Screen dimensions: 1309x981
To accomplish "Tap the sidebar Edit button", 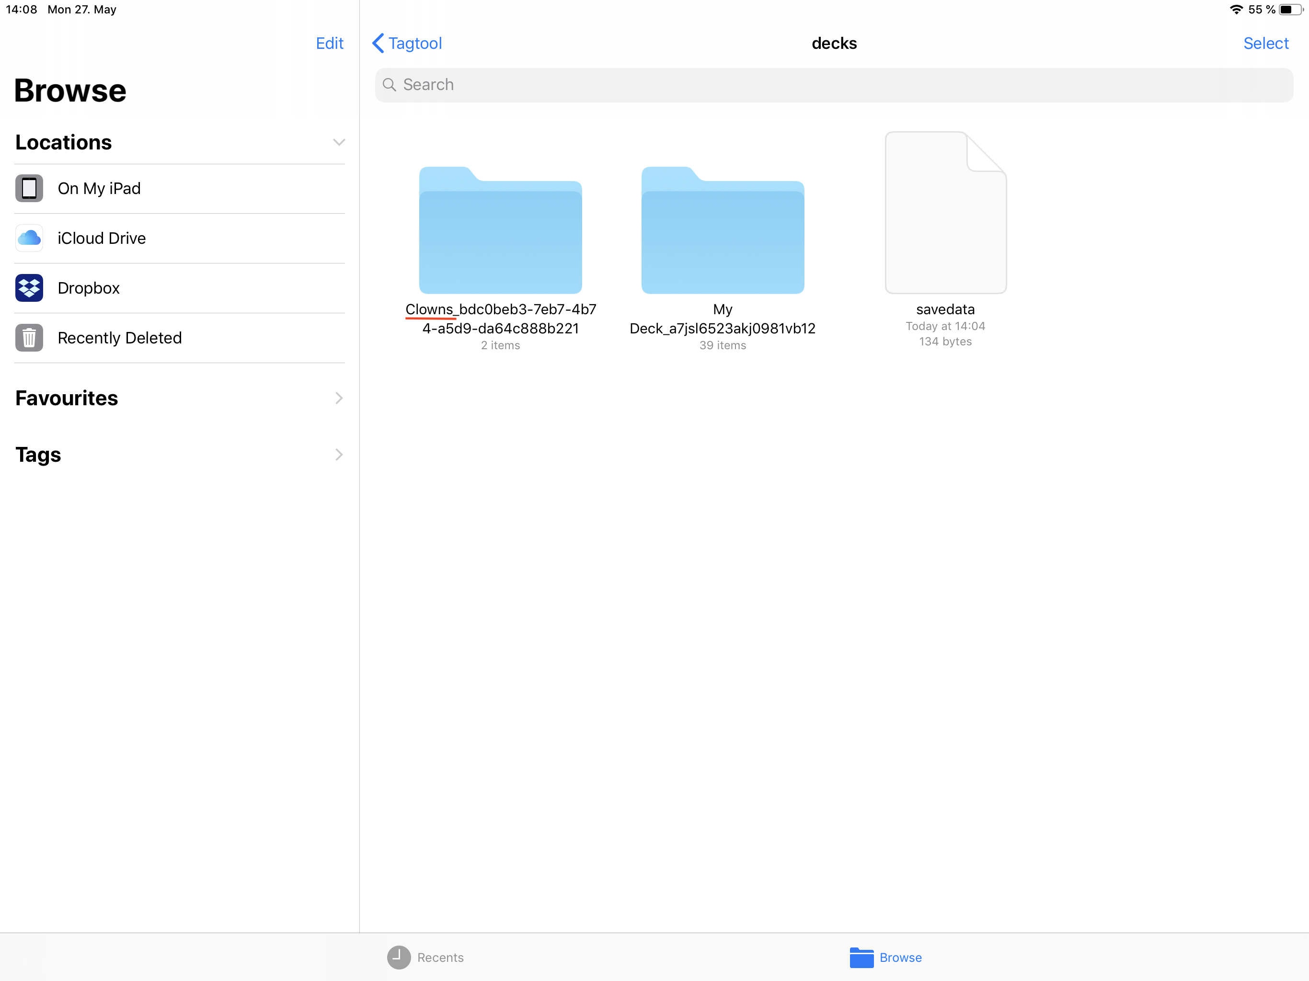I will pyautogui.click(x=329, y=43).
